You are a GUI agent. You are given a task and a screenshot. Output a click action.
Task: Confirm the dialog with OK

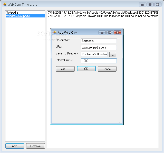pyautogui.click(x=86, y=69)
